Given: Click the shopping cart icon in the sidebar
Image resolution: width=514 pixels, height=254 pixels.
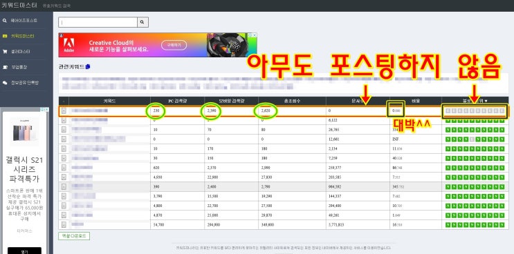Looking at the screenshot, I should (5, 52).
